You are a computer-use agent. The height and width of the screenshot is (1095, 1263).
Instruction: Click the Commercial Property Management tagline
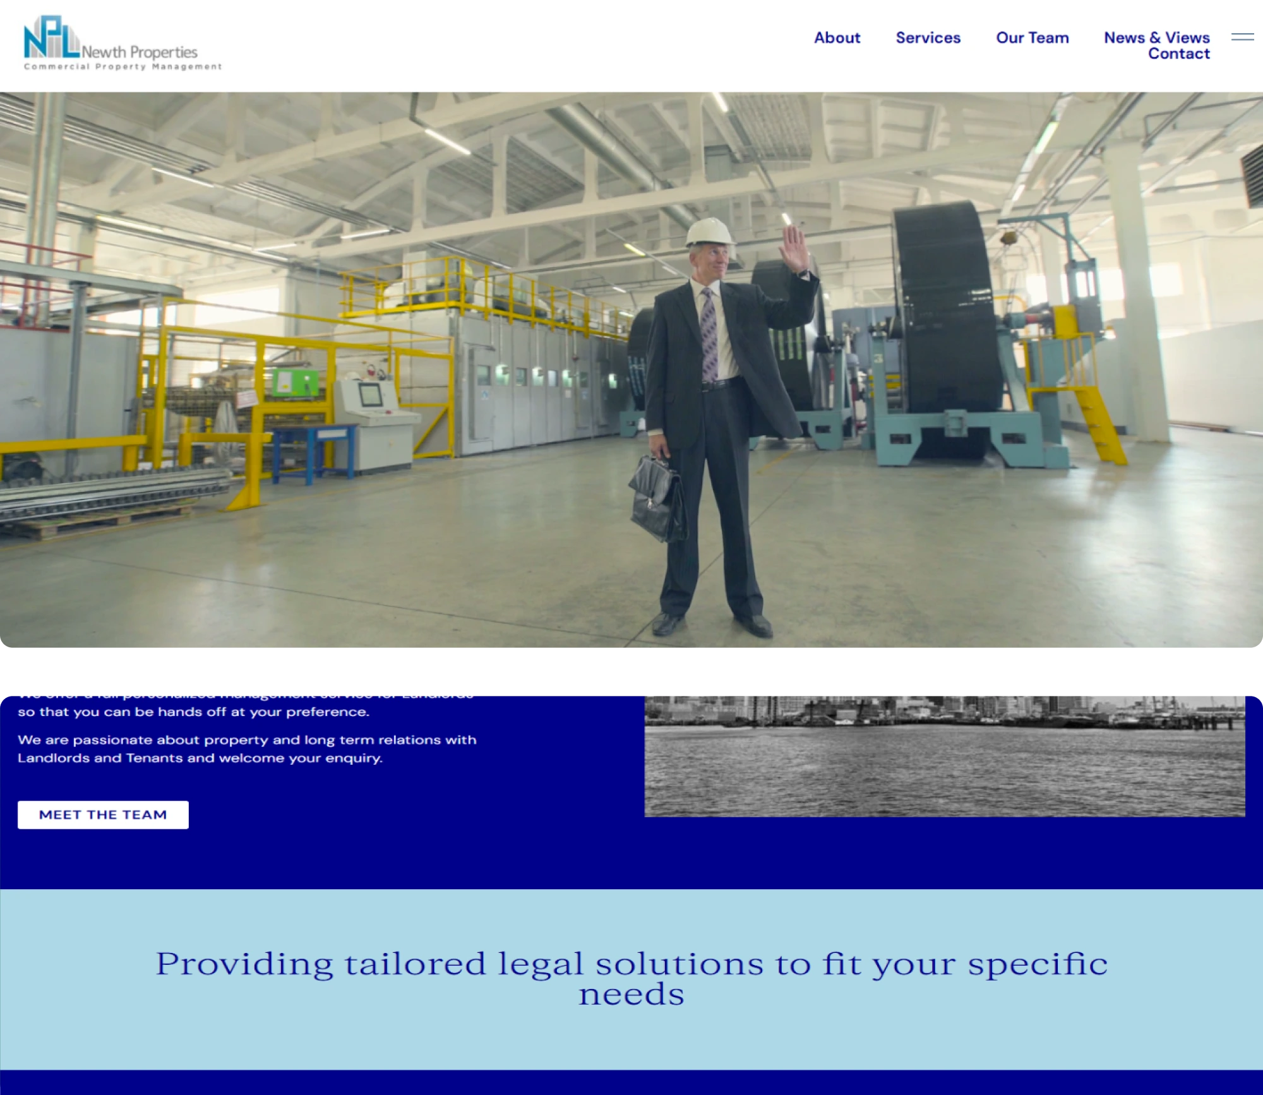(x=123, y=66)
